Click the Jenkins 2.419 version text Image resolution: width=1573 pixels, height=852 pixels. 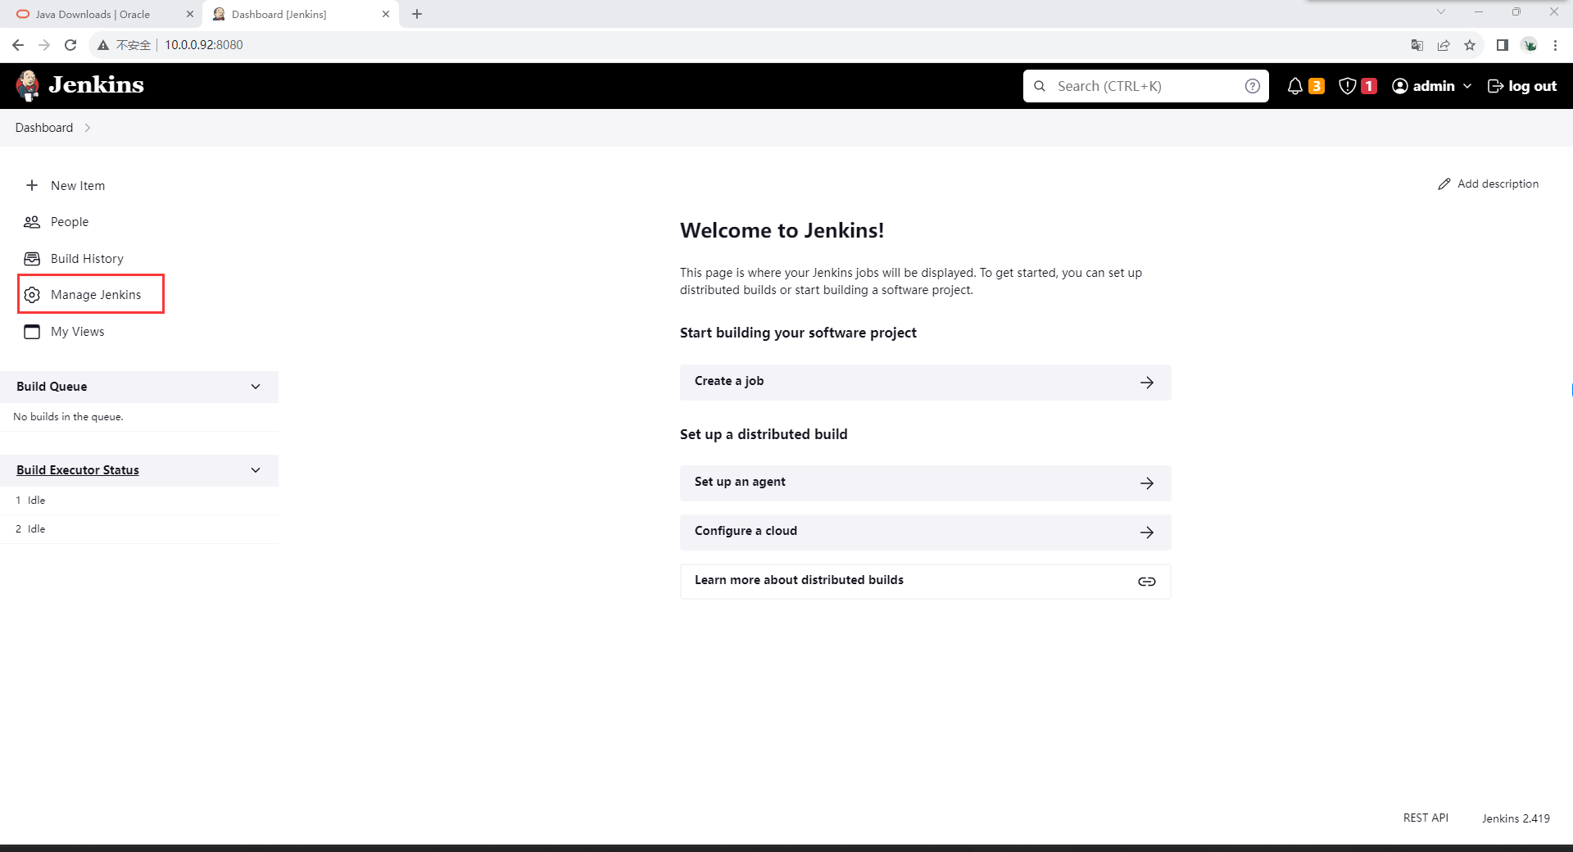tap(1516, 818)
